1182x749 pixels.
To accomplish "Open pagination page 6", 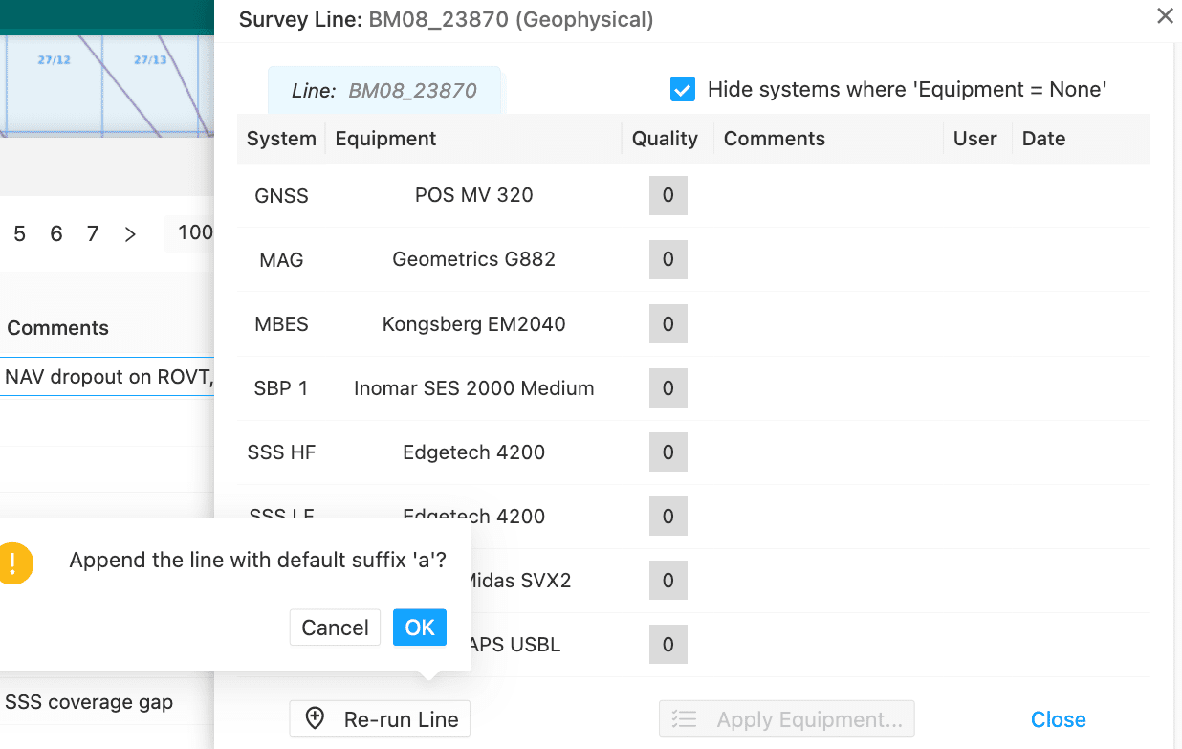I will pyautogui.click(x=55, y=233).
